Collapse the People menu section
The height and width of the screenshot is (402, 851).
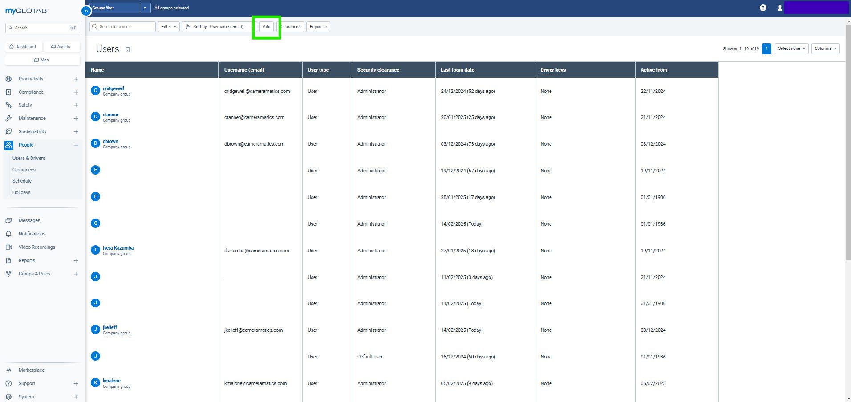[76, 145]
